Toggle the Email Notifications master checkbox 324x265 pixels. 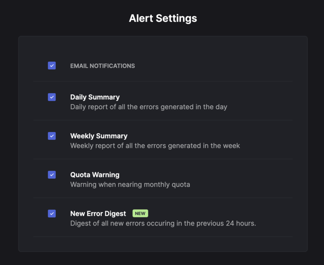(52, 66)
